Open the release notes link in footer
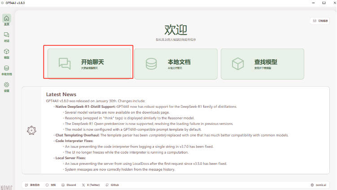Image resolution: width=337 pixels, height=190 pixels. tap(32, 185)
